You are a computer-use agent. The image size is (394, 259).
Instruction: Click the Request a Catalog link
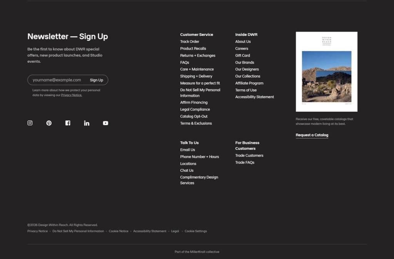[312, 135]
